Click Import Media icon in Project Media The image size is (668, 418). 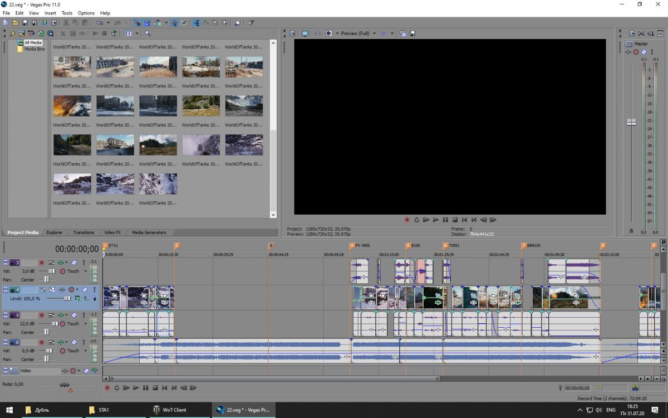[21, 33]
